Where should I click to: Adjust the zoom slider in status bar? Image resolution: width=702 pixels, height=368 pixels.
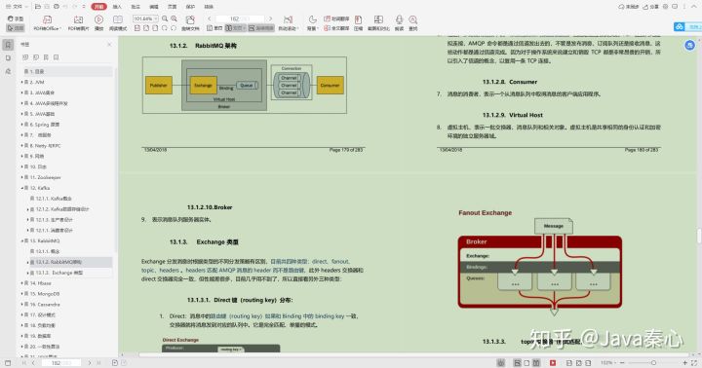(x=653, y=362)
